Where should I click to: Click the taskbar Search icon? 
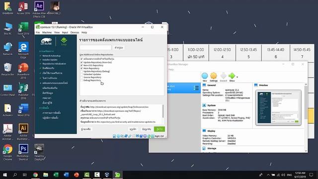pos(15,175)
